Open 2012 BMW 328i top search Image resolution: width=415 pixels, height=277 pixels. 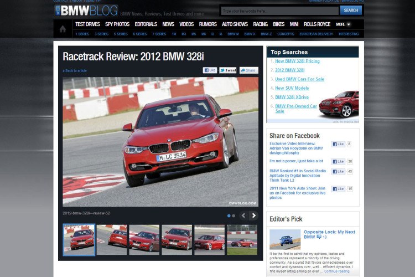(x=290, y=70)
